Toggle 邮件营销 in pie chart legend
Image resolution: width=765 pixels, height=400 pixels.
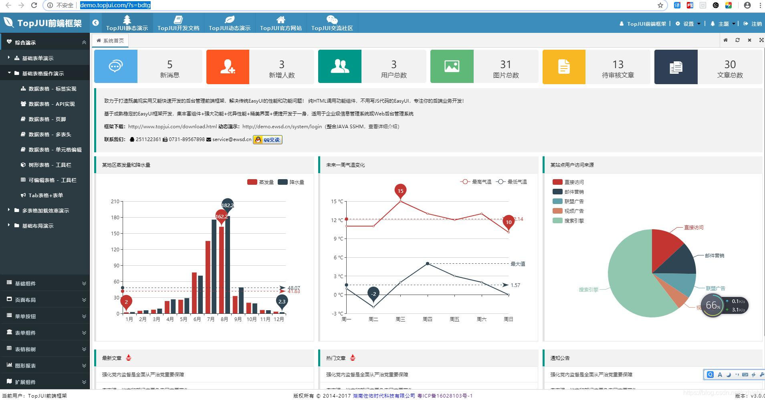[568, 192]
